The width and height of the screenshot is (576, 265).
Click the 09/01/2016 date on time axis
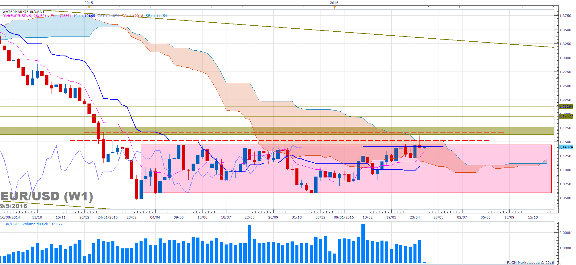(344, 217)
